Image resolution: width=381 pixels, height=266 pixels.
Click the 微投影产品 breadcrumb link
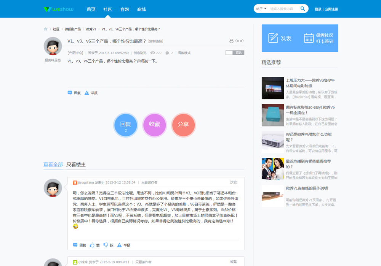[x=73, y=29]
